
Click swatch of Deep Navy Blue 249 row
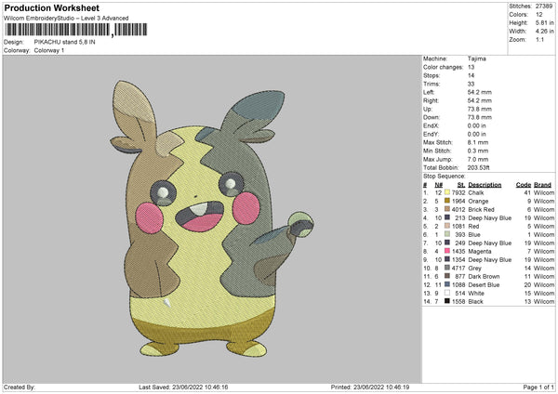click(x=447, y=243)
